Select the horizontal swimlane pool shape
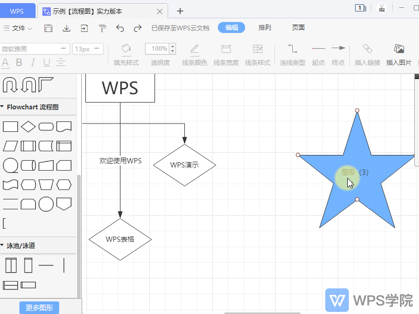This screenshot has height=314, width=419. pyautogui.click(x=10, y=285)
